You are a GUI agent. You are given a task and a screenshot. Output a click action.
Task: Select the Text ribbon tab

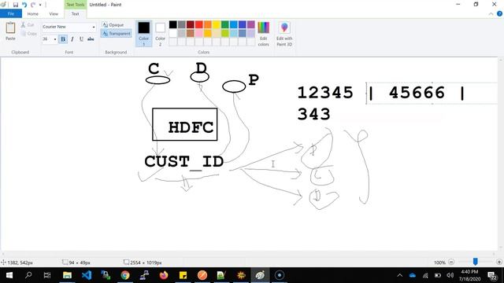(76, 14)
